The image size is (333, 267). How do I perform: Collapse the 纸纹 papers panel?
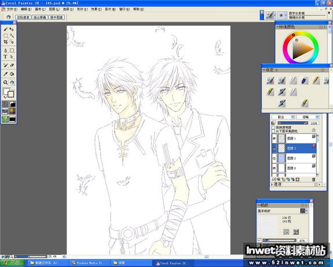(x=259, y=205)
